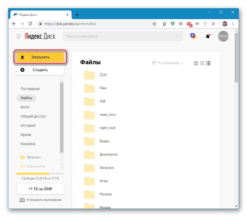The width and height of the screenshot is (247, 217).
Task: Select the news_intro folder icon
Action: coord(89,115)
